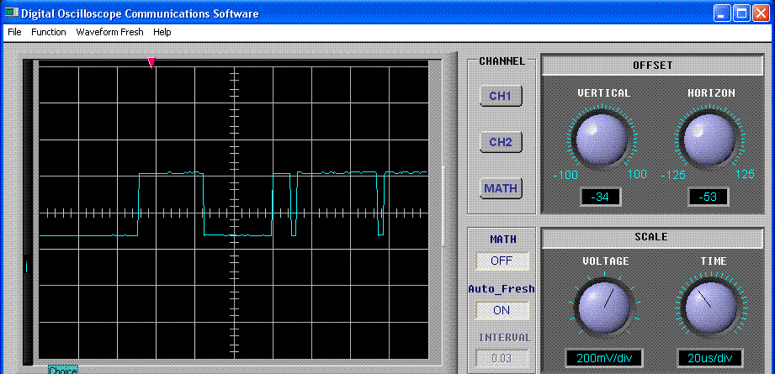This screenshot has height=374, width=775.
Task: Toggle the Auto_Fresh ON switch
Action: click(502, 310)
